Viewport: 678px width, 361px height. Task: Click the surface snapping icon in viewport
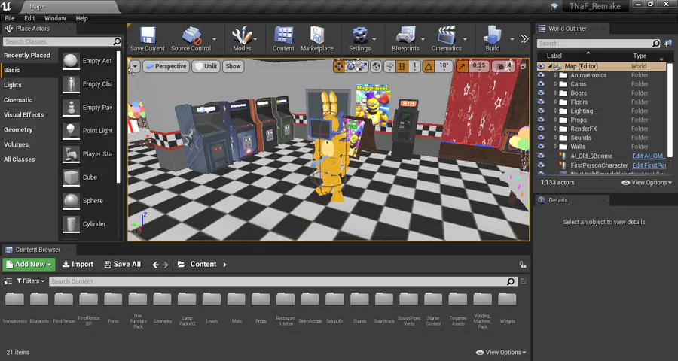point(389,66)
